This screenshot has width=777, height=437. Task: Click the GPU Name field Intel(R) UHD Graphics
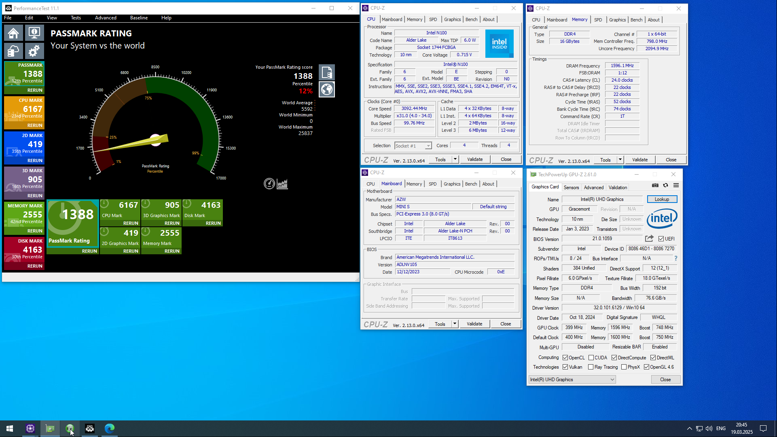coord(602,199)
